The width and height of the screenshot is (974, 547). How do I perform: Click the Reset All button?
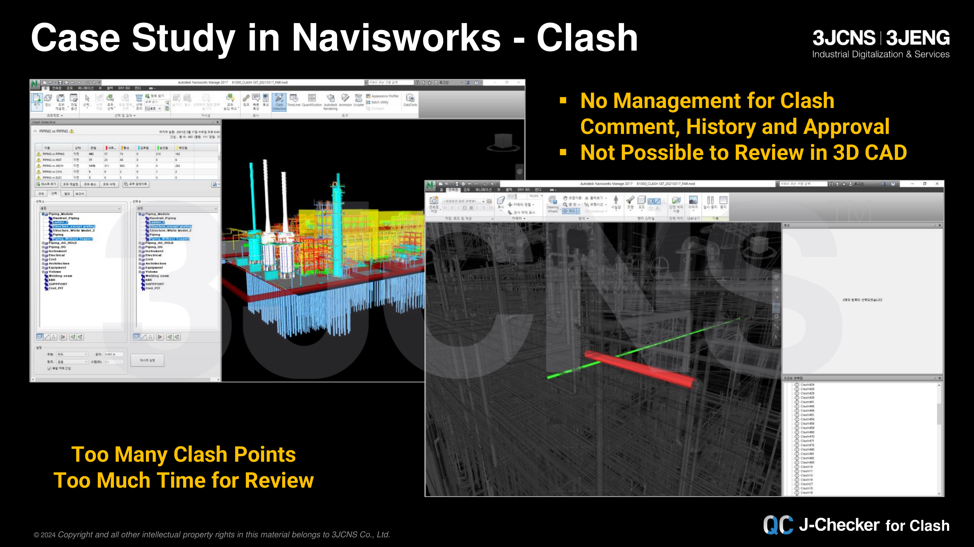pos(70,184)
